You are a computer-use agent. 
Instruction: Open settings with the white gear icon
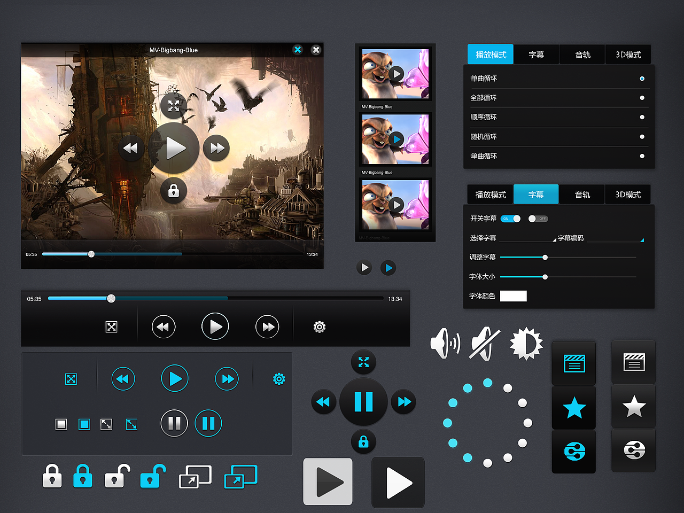(320, 327)
